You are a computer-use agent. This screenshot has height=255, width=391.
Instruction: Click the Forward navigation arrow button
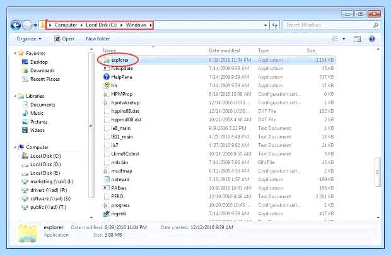pos(27,25)
